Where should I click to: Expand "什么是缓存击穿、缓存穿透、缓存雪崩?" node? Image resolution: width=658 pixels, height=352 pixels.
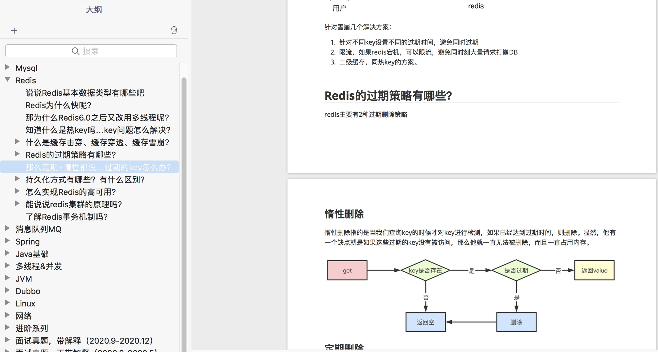coord(17,141)
